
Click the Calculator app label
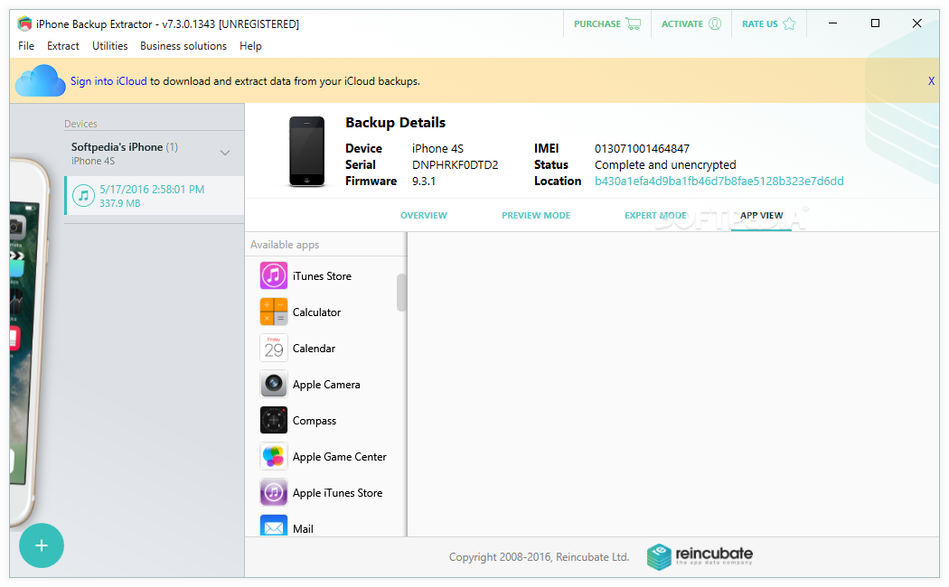click(316, 312)
